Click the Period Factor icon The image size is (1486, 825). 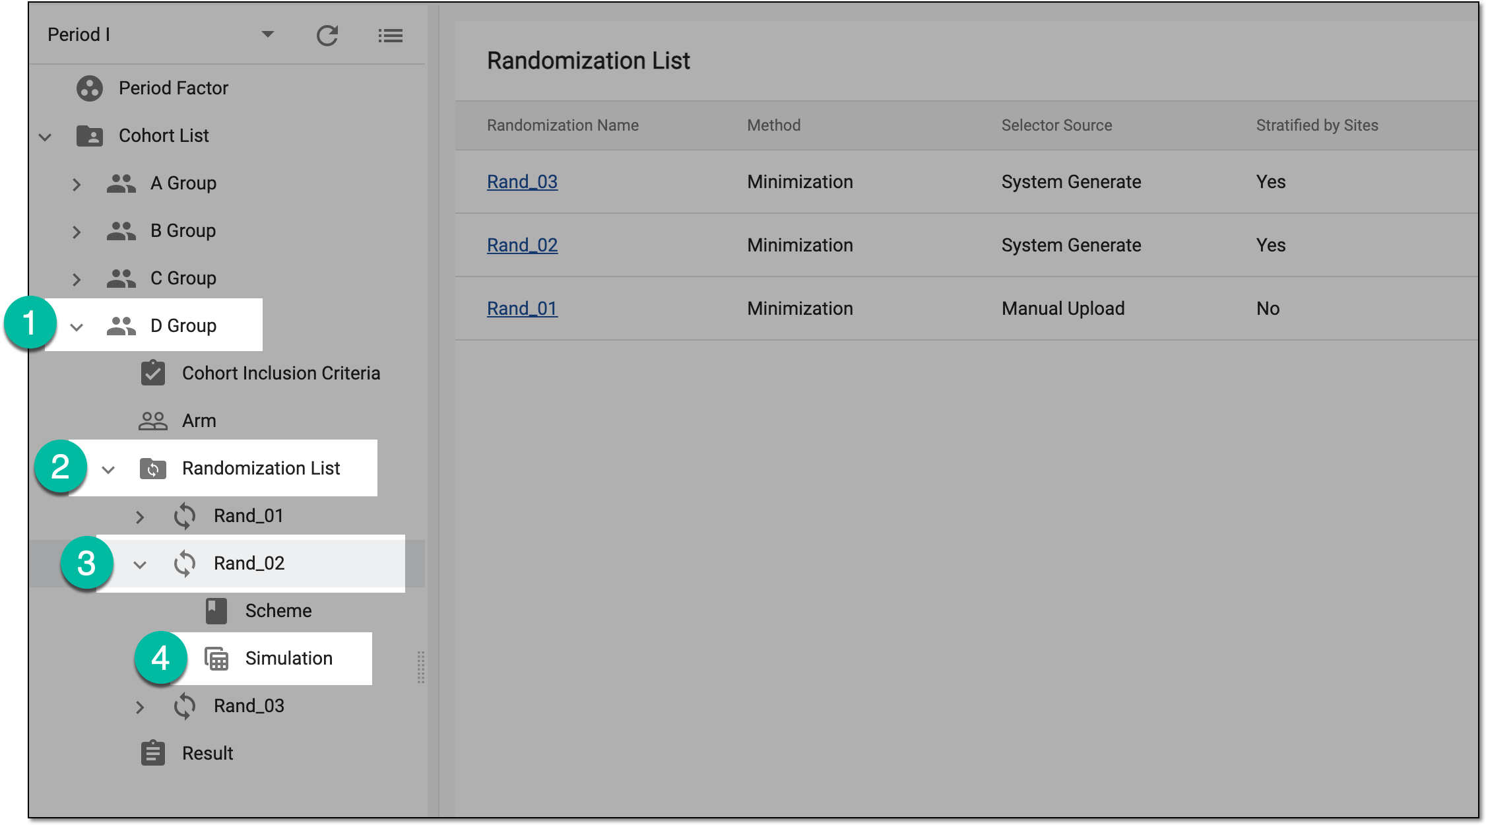tap(90, 88)
